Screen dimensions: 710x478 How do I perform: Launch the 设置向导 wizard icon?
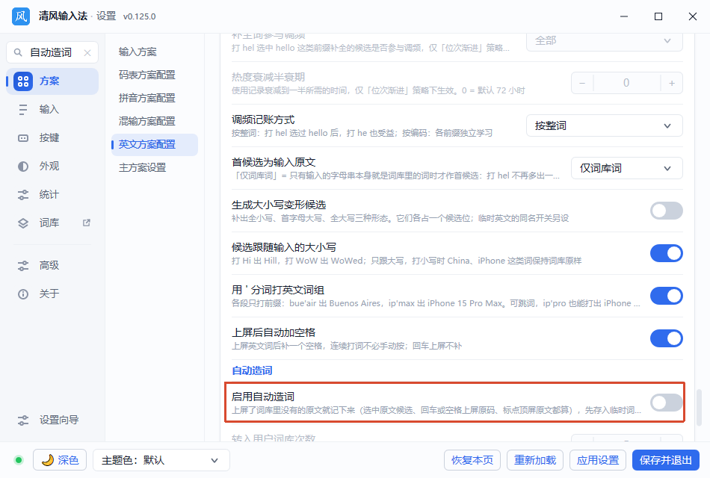22,420
